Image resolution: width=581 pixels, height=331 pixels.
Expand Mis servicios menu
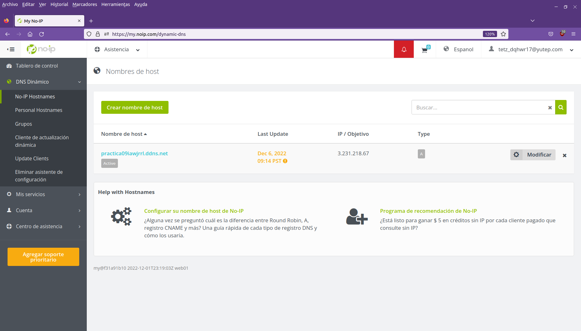tap(43, 194)
